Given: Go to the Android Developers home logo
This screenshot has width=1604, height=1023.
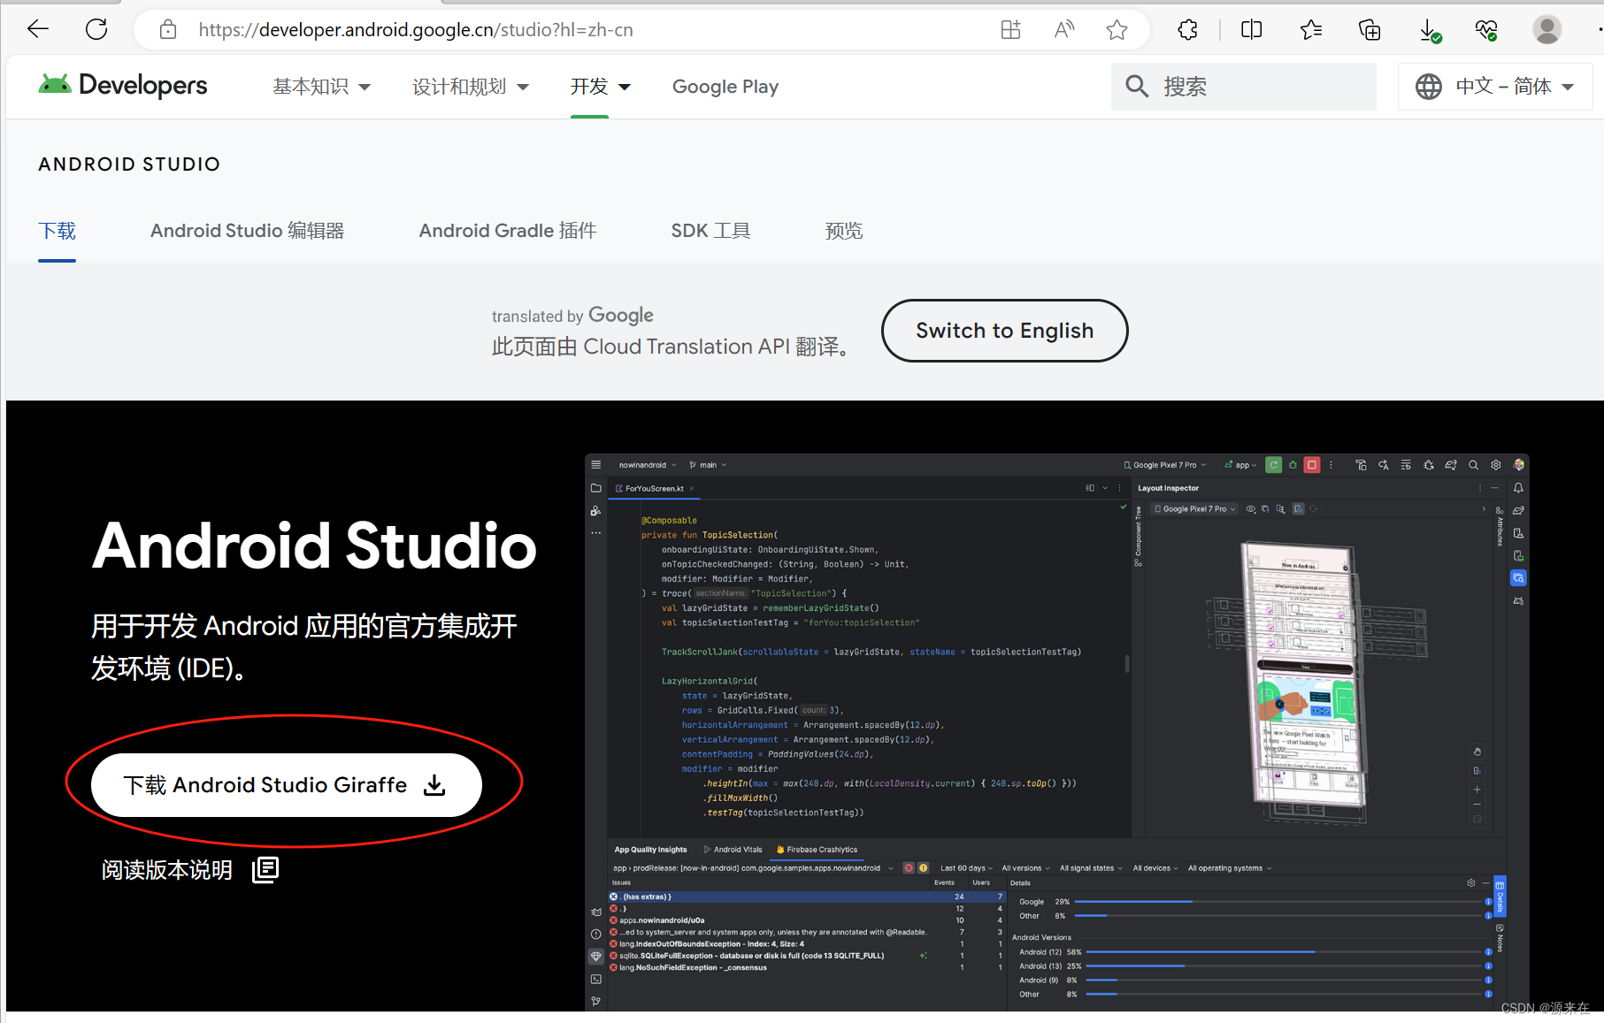Looking at the screenshot, I should point(123,86).
